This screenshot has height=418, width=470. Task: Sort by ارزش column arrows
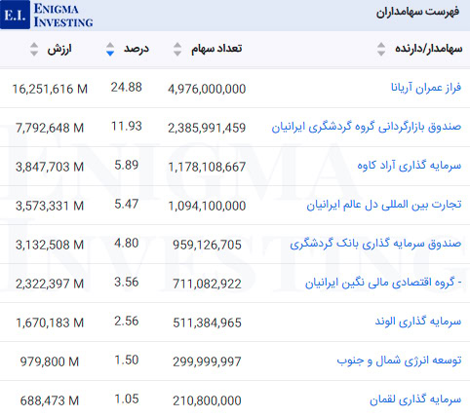[34, 49]
